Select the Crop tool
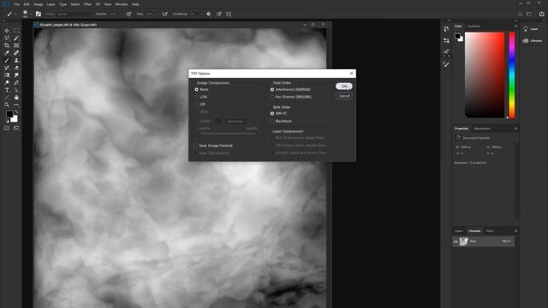Viewport: 548px width, 308px height. (7, 45)
